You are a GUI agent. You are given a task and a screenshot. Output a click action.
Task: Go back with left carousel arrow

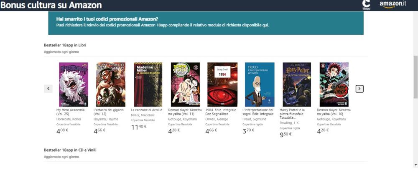(x=48, y=89)
